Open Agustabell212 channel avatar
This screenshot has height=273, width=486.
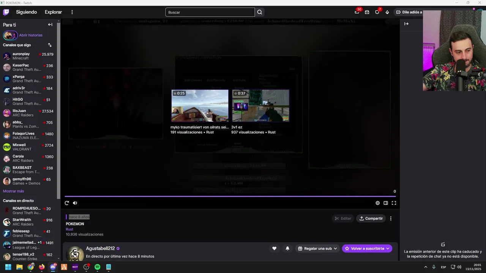(75, 254)
